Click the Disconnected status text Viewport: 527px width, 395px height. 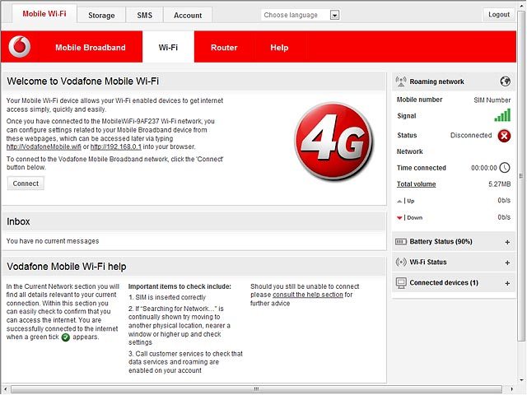(x=471, y=135)
